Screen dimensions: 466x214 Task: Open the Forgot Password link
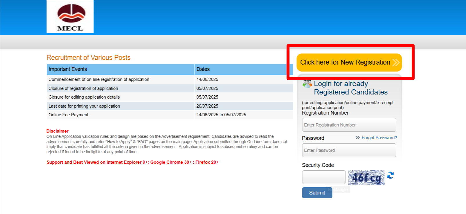(x=379, y=138)
